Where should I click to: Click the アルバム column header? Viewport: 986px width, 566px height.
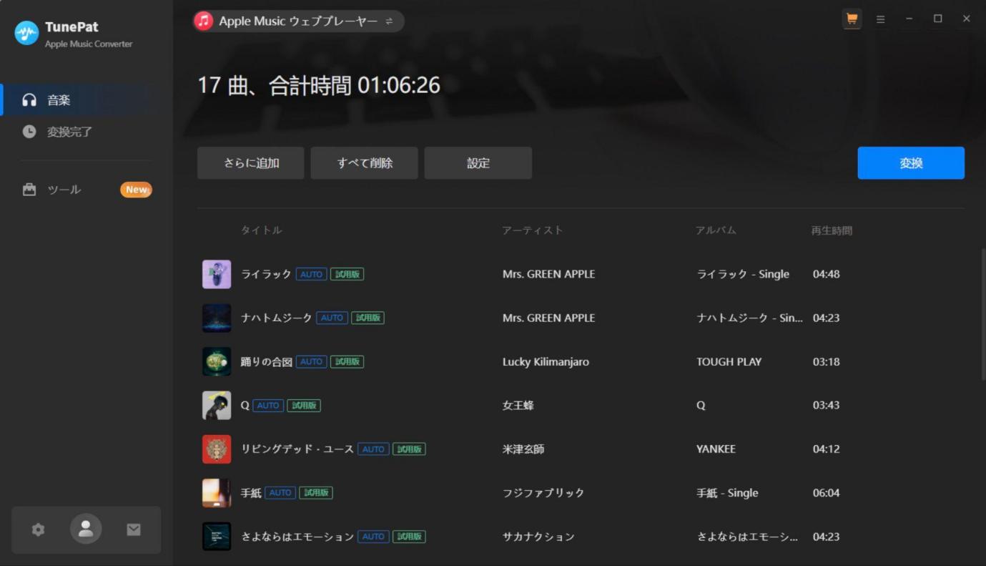tap(716, 230)
